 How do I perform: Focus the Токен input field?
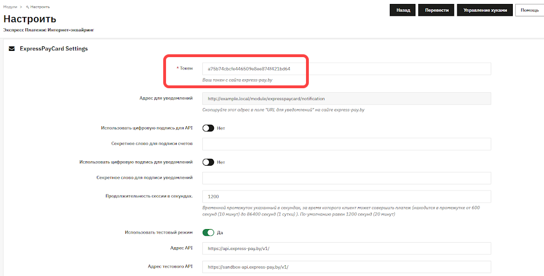(347, 69)
